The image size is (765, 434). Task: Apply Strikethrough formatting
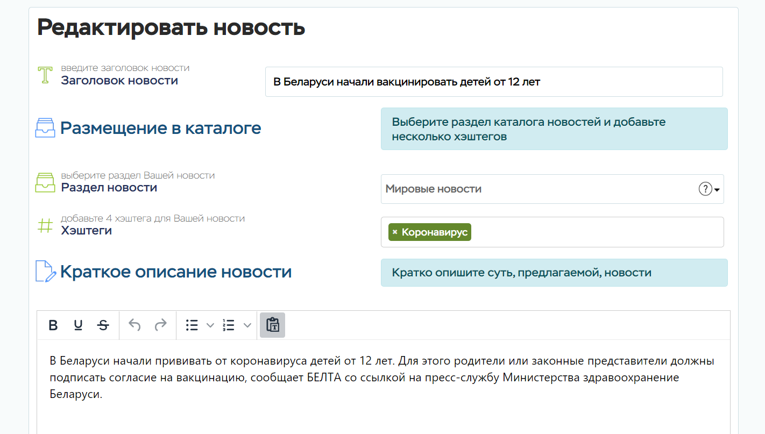[103, 325]
